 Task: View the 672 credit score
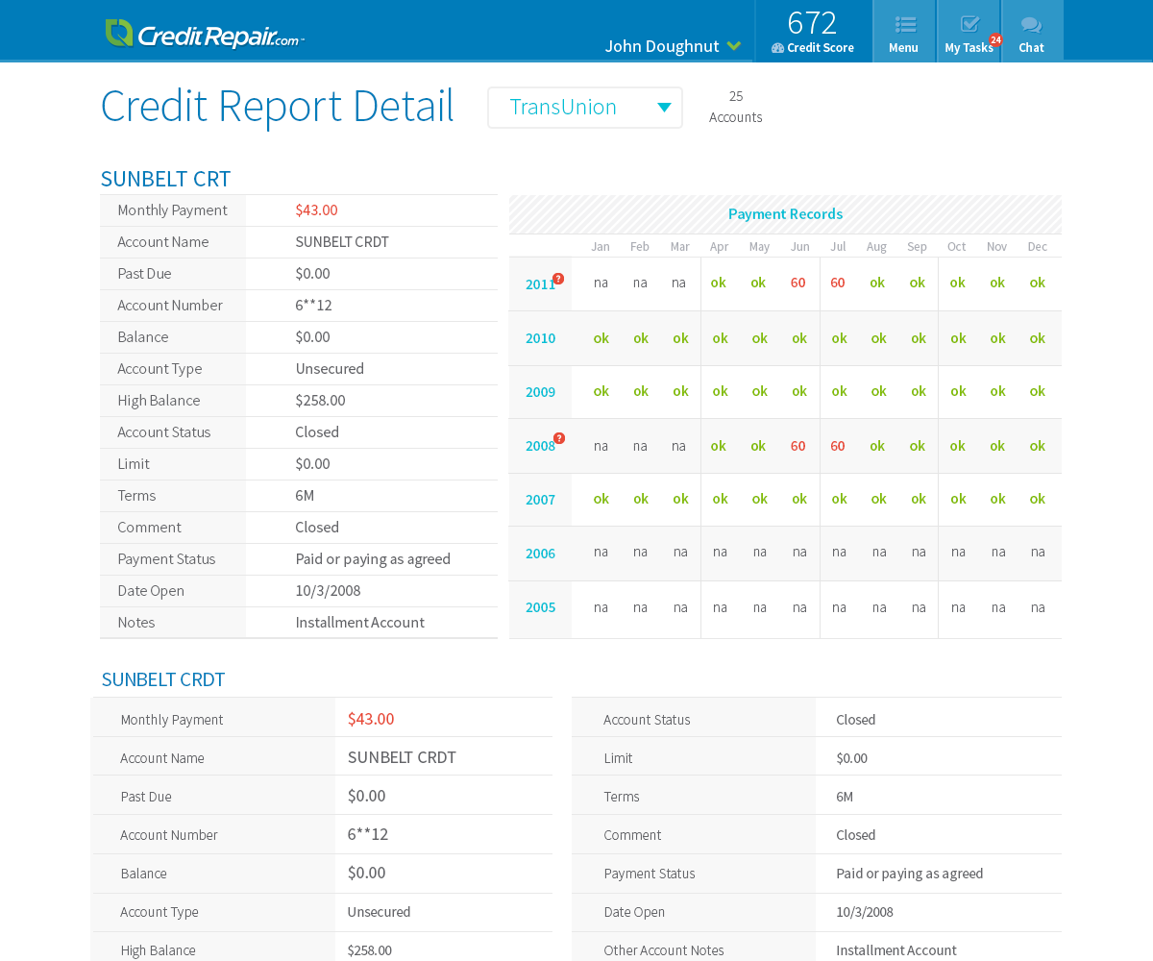(812, 22)
